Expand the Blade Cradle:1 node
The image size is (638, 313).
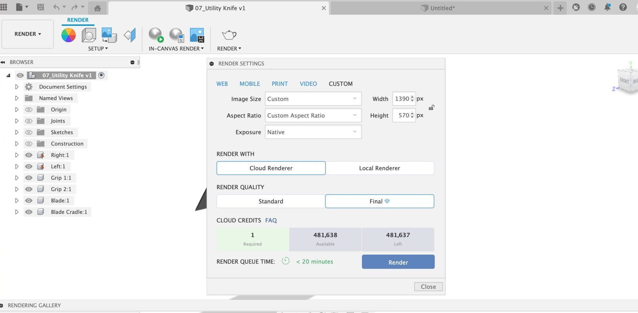pos(16,212)
